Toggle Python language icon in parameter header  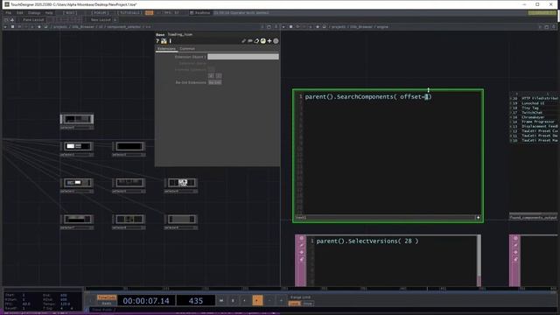coord(262,41)
